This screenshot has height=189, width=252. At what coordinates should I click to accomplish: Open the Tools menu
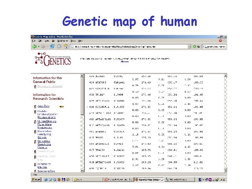coord(73,41)
